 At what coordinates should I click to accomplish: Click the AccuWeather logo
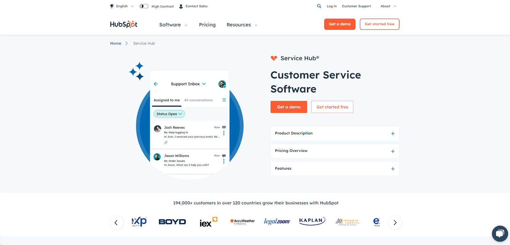tap(243, 222)
